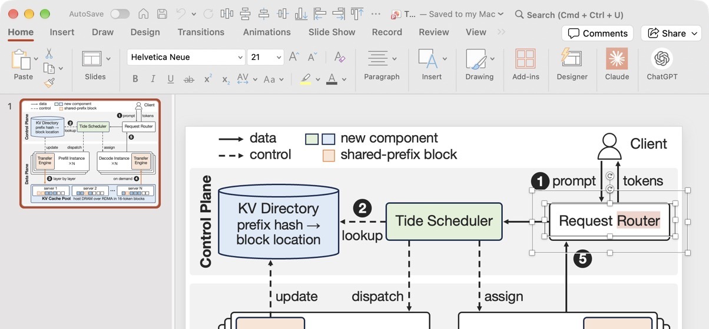Undo the last action
The image size is (709, 329).
pyautogui.click(x=181, y=14)
